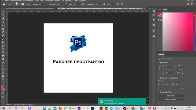The width and height of the screenshot is (196, 110).
Task: Select the Clone Stamp tool
Action: 3,42
